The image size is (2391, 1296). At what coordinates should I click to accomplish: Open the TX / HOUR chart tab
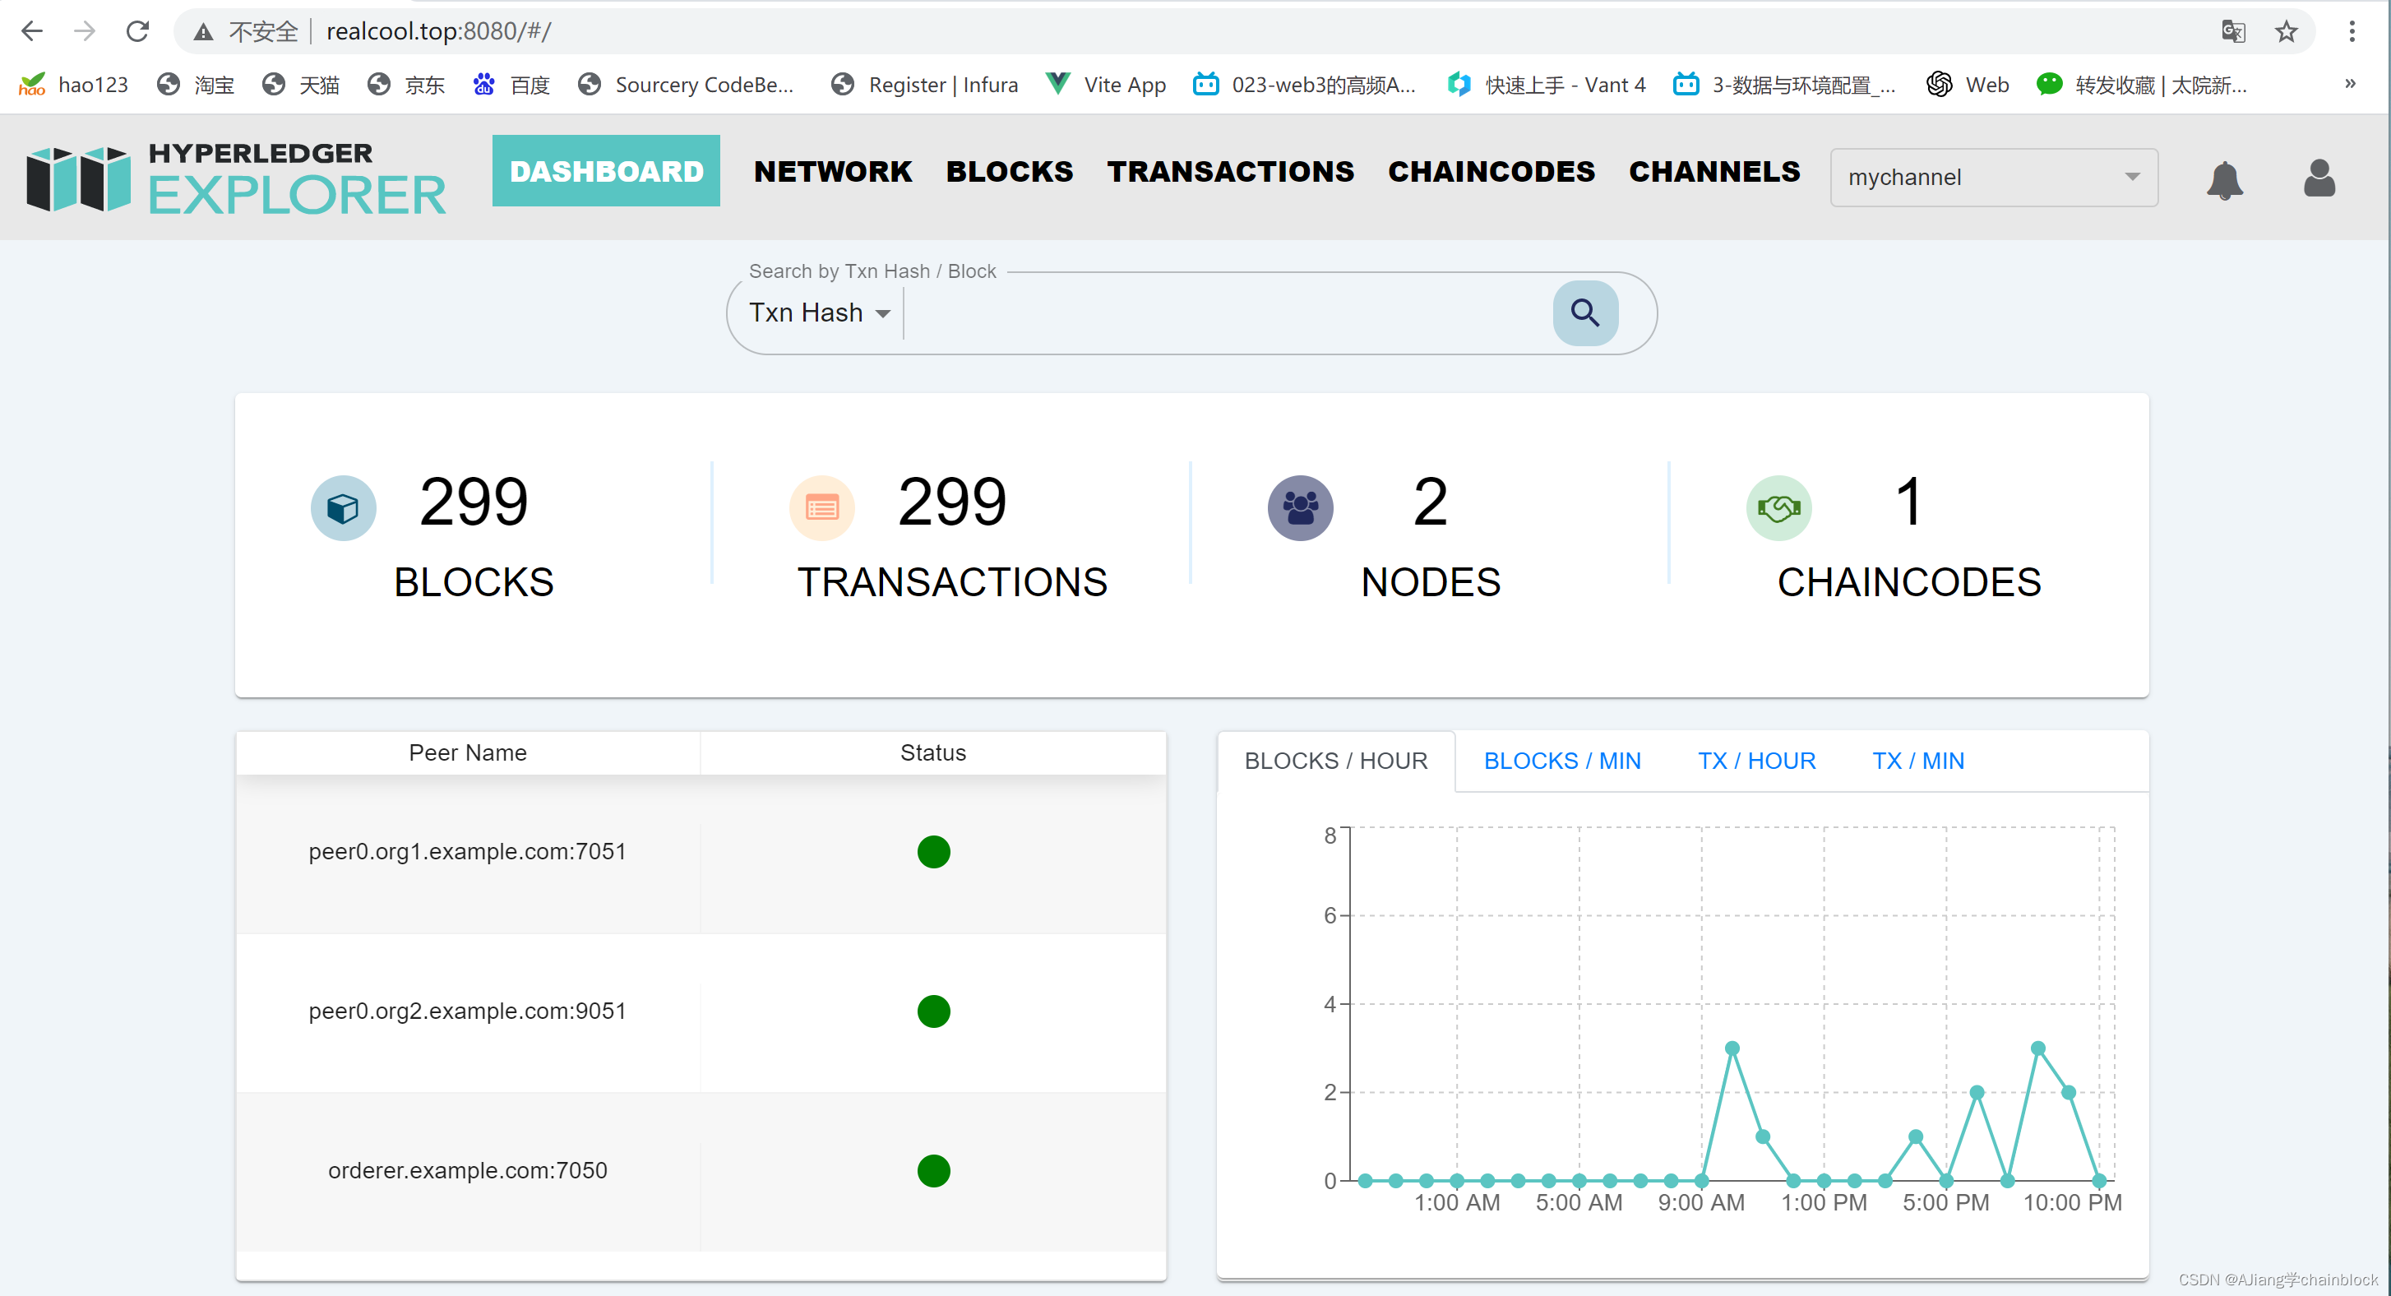(1755, 761)
